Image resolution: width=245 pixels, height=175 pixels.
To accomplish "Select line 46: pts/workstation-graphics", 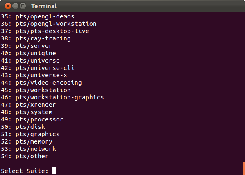I will (52, 97).
